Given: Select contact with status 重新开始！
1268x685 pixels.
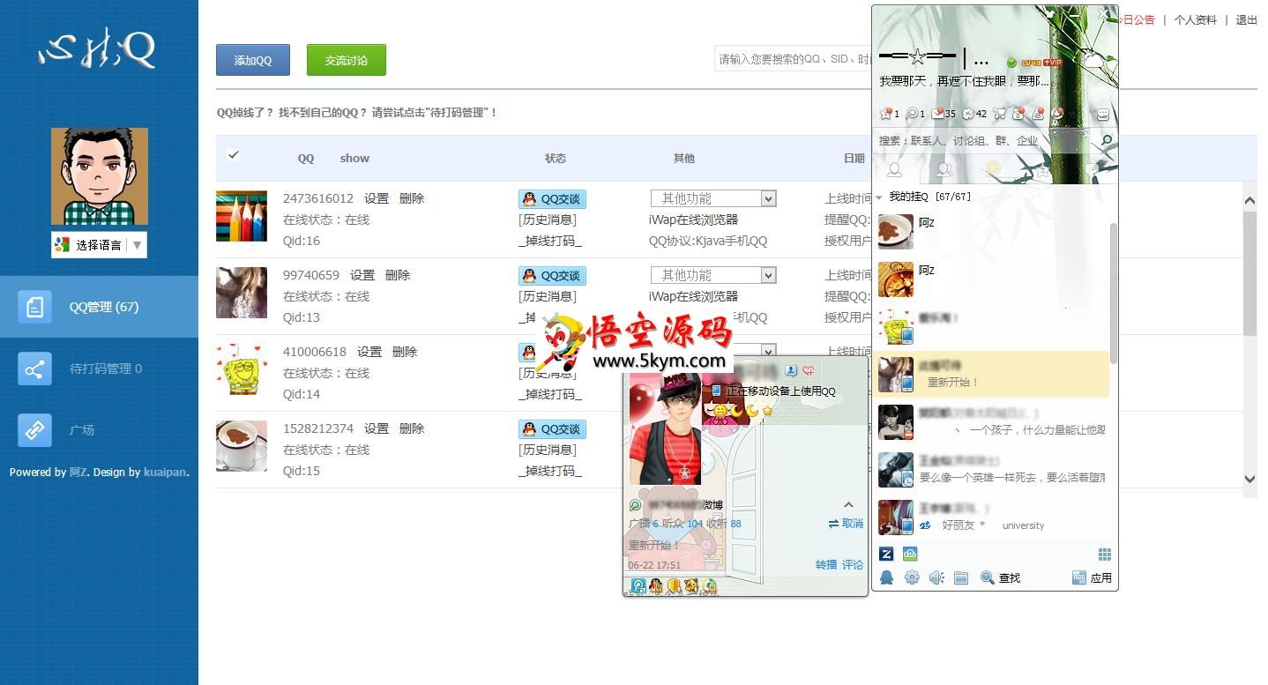Looking at the screenshot, I should pyautogui.click(x=992, y=374).
